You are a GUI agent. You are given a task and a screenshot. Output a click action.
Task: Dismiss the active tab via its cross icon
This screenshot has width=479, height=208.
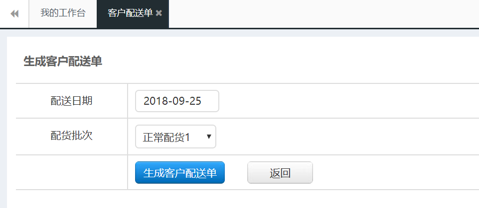pyautogui.click(x=159, y=13)
